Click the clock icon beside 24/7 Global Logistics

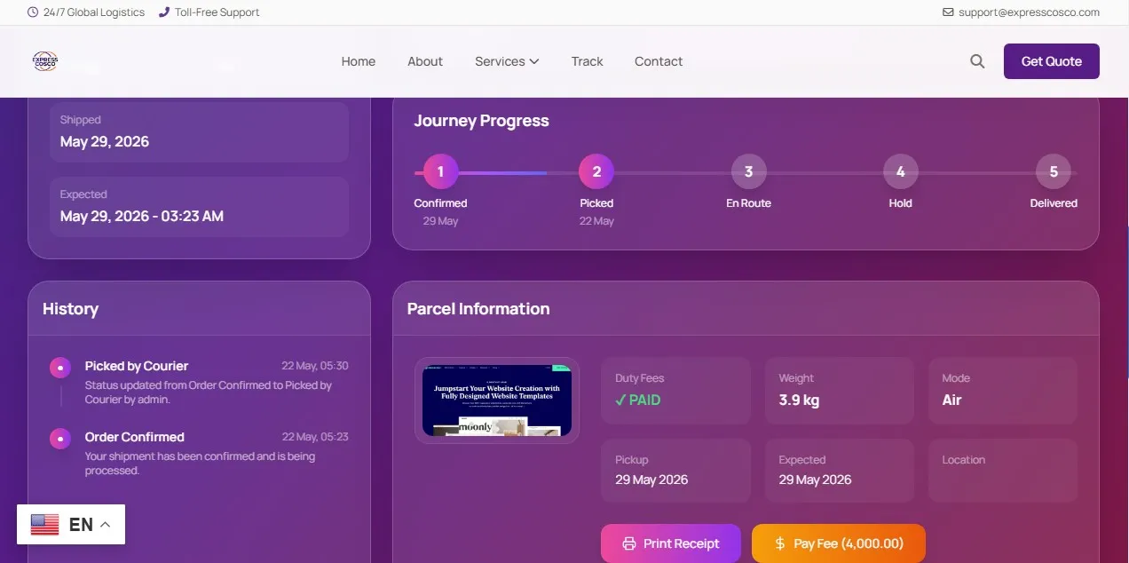(x=33, y=12)
